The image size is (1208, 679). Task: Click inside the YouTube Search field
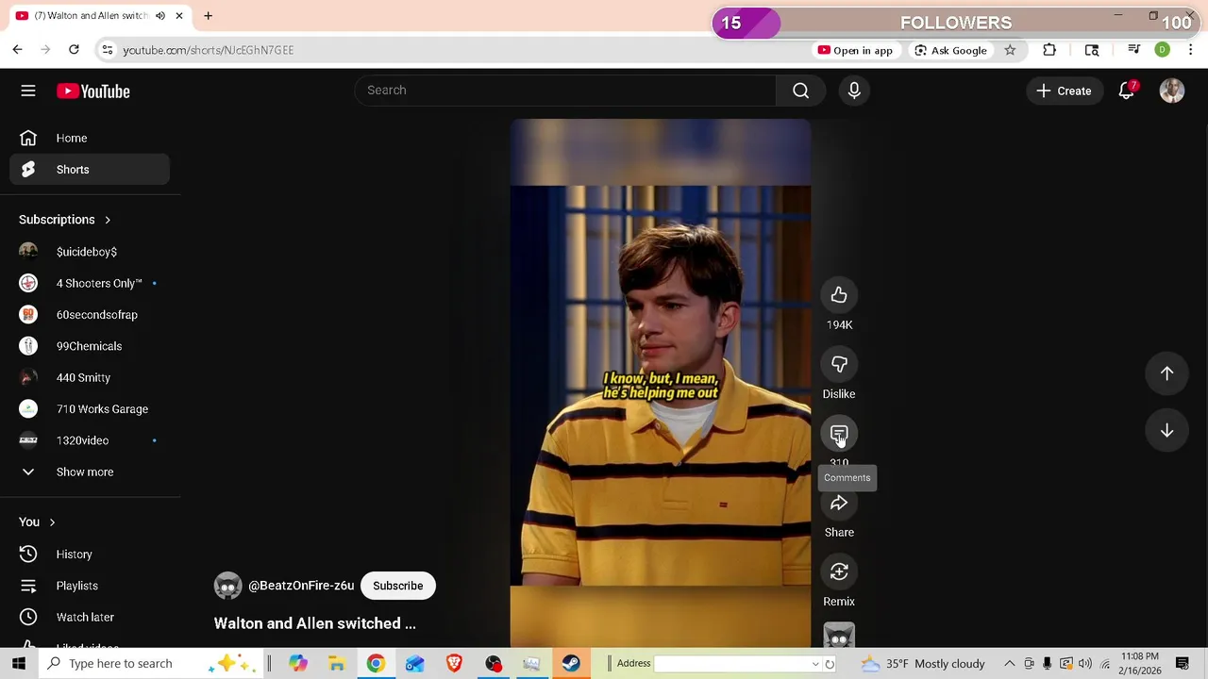click(566, 91)
